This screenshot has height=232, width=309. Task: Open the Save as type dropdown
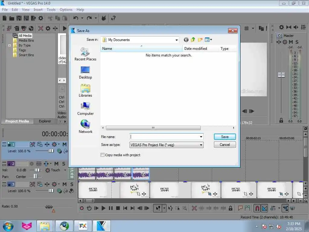pos(201,145)
